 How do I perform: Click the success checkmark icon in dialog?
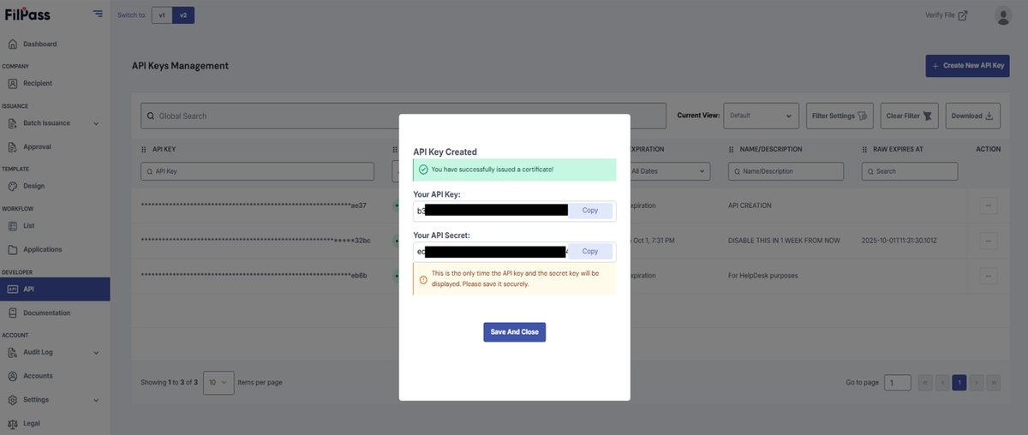tap(423, 170)
